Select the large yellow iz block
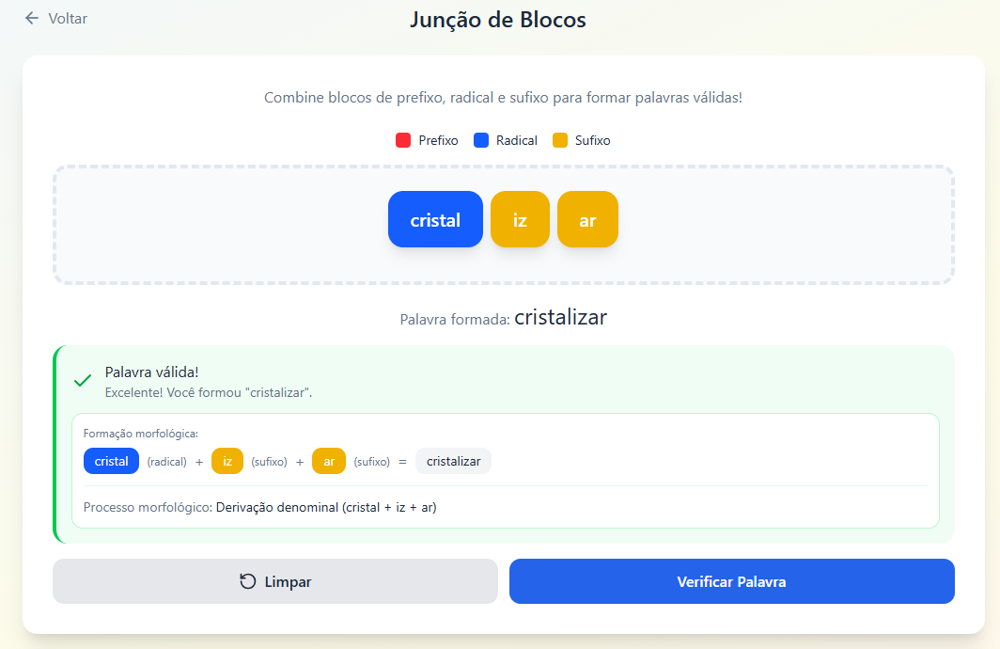Image resolution: width=1000 pixels, height=649 pixels. tap(520, 219)
